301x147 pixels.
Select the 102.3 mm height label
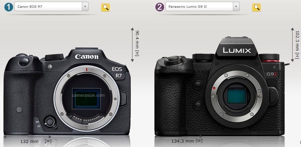pyautogui.click(x=297, y=45)
